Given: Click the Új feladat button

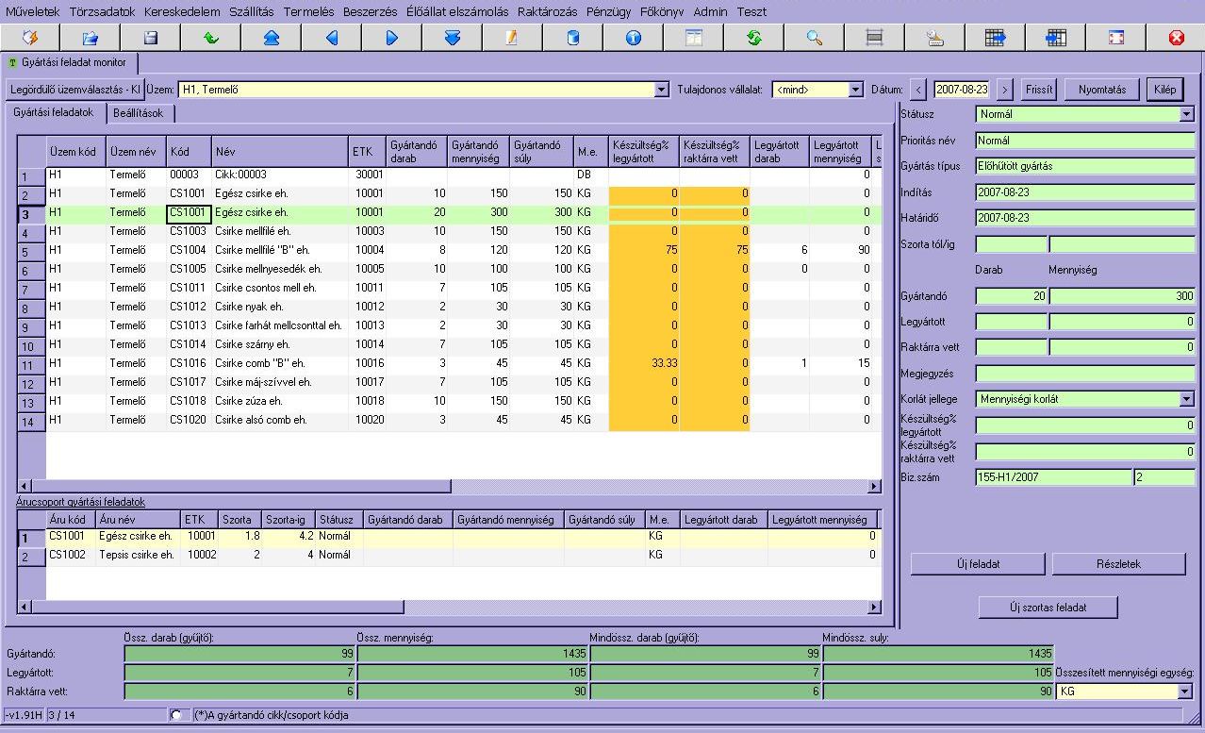Looking at the screenshot, I should 978,564.
